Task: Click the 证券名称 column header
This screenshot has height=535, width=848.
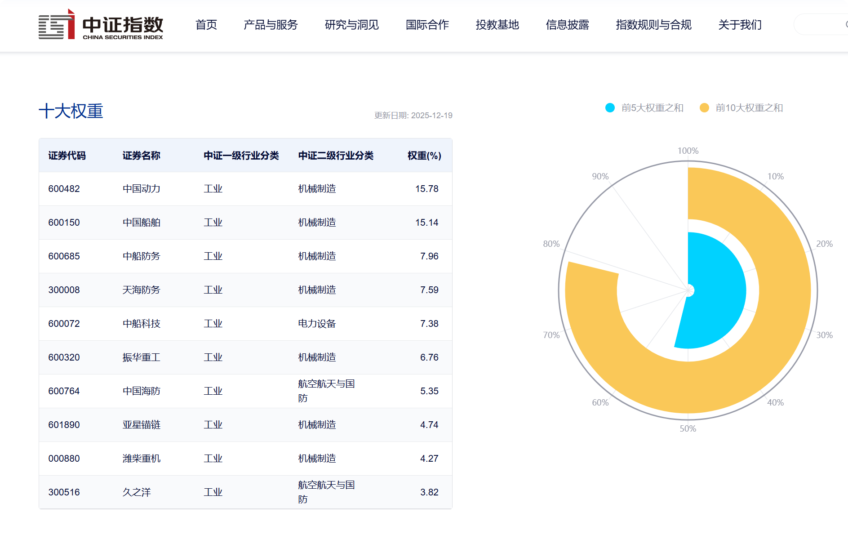Action: [142, 156]
